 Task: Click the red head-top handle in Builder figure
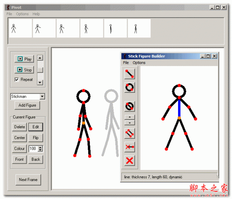179,86
